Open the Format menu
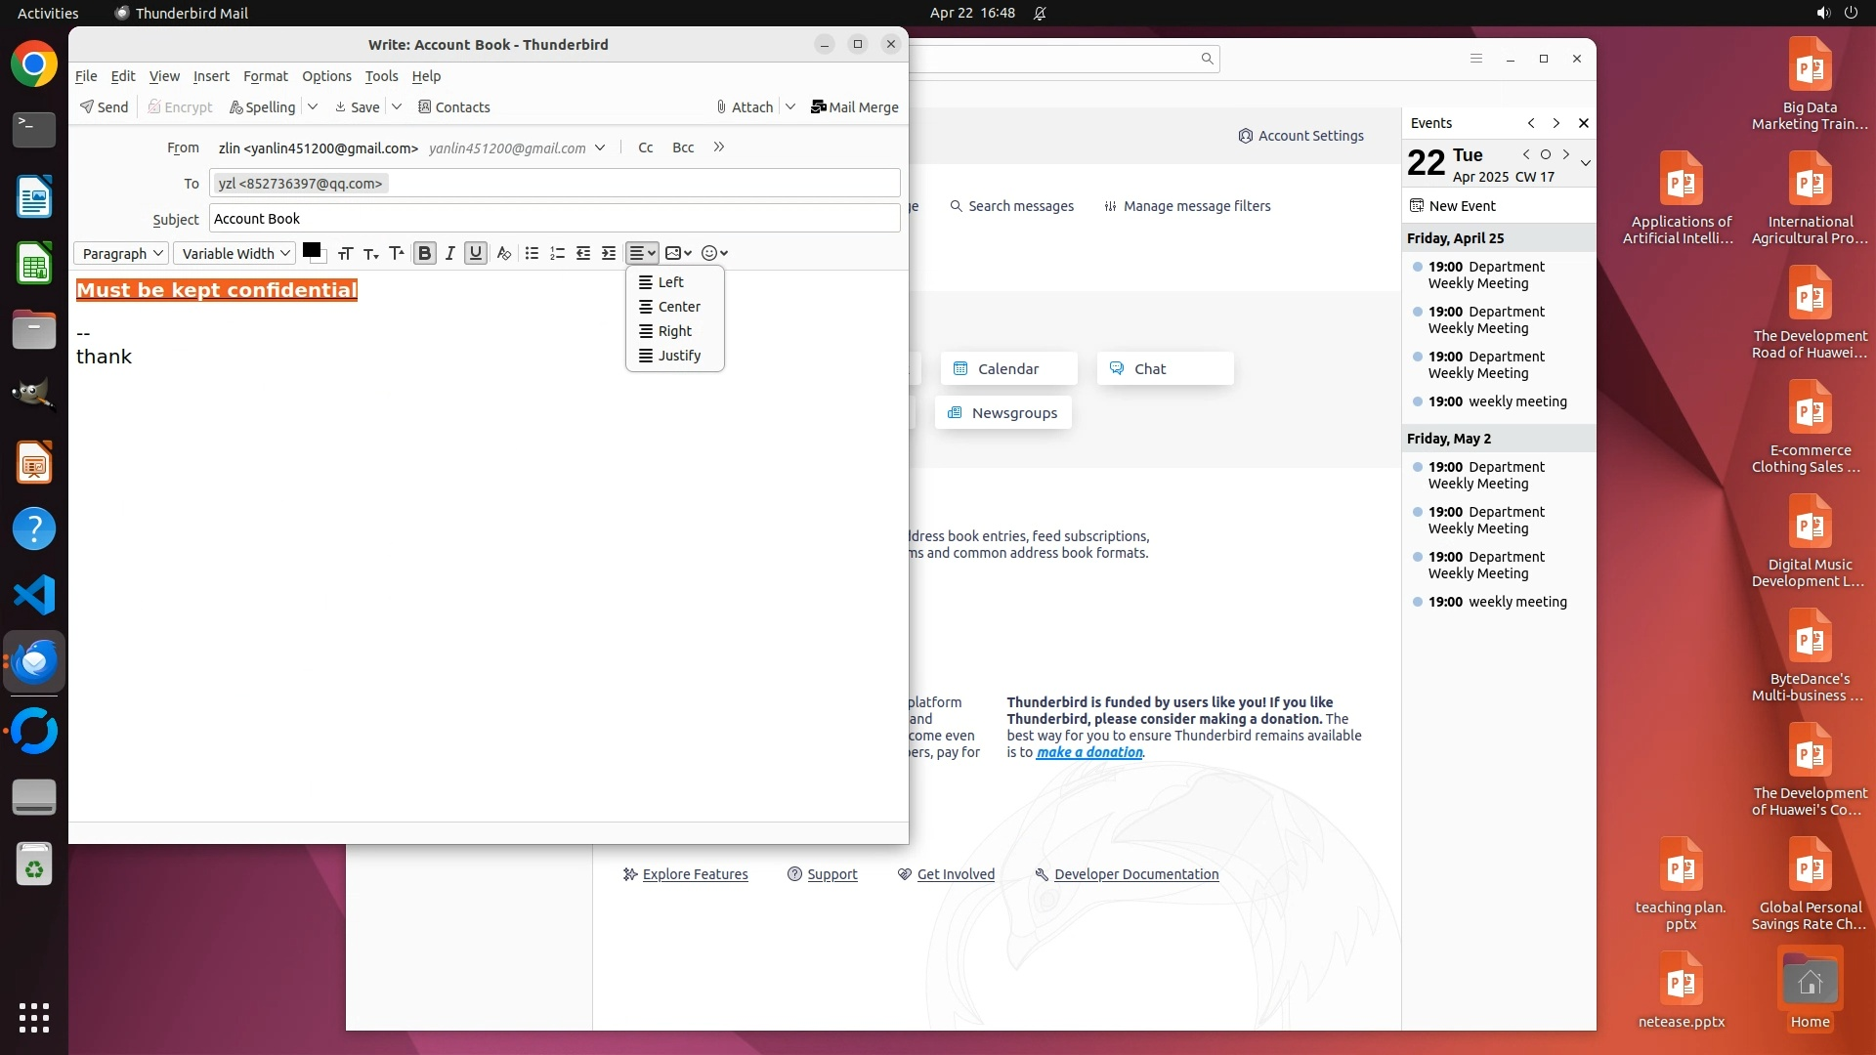 [265, 76]
